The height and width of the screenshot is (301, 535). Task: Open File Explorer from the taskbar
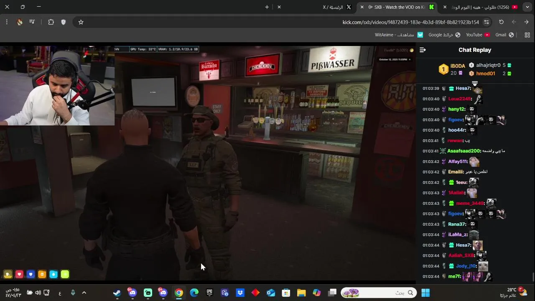click(301, 293)
